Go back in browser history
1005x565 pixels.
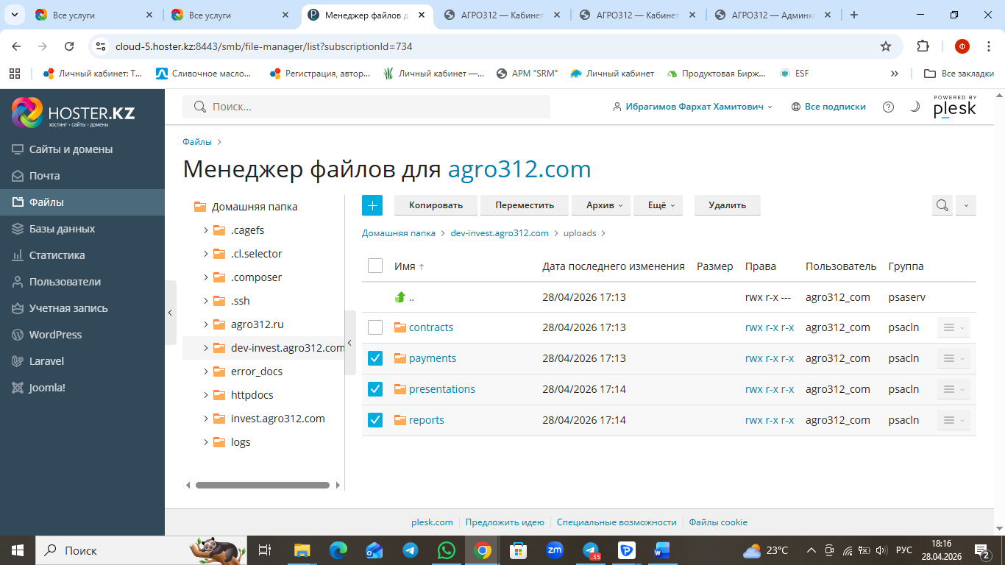[x=17, y=46]
